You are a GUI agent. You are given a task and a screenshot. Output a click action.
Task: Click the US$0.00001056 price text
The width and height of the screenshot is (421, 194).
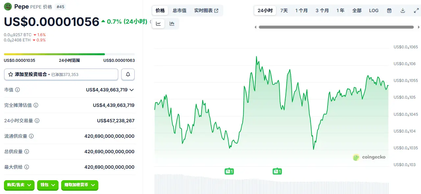coord(52,21)
